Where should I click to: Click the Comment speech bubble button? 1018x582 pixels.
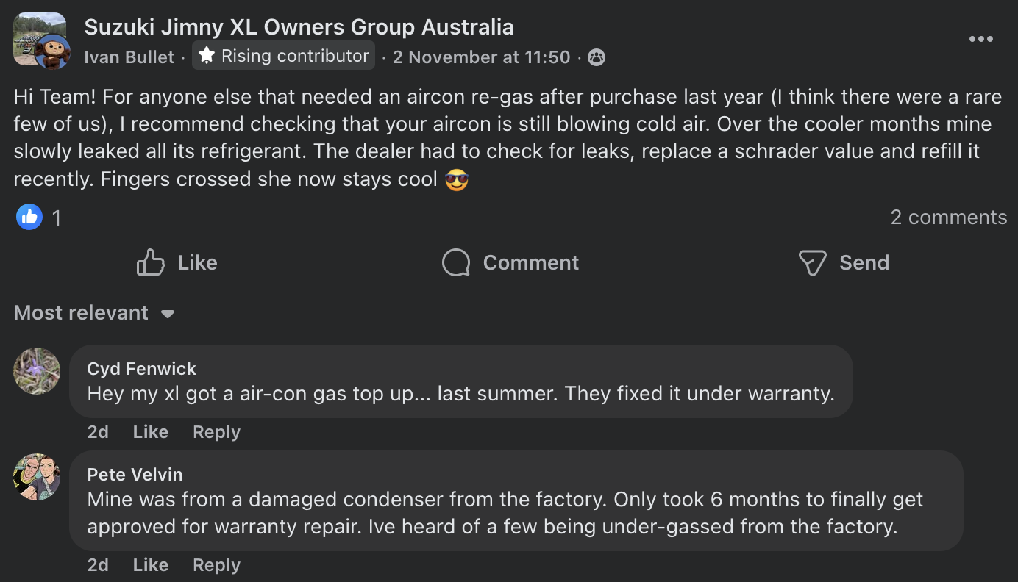[x=510, y=262]
